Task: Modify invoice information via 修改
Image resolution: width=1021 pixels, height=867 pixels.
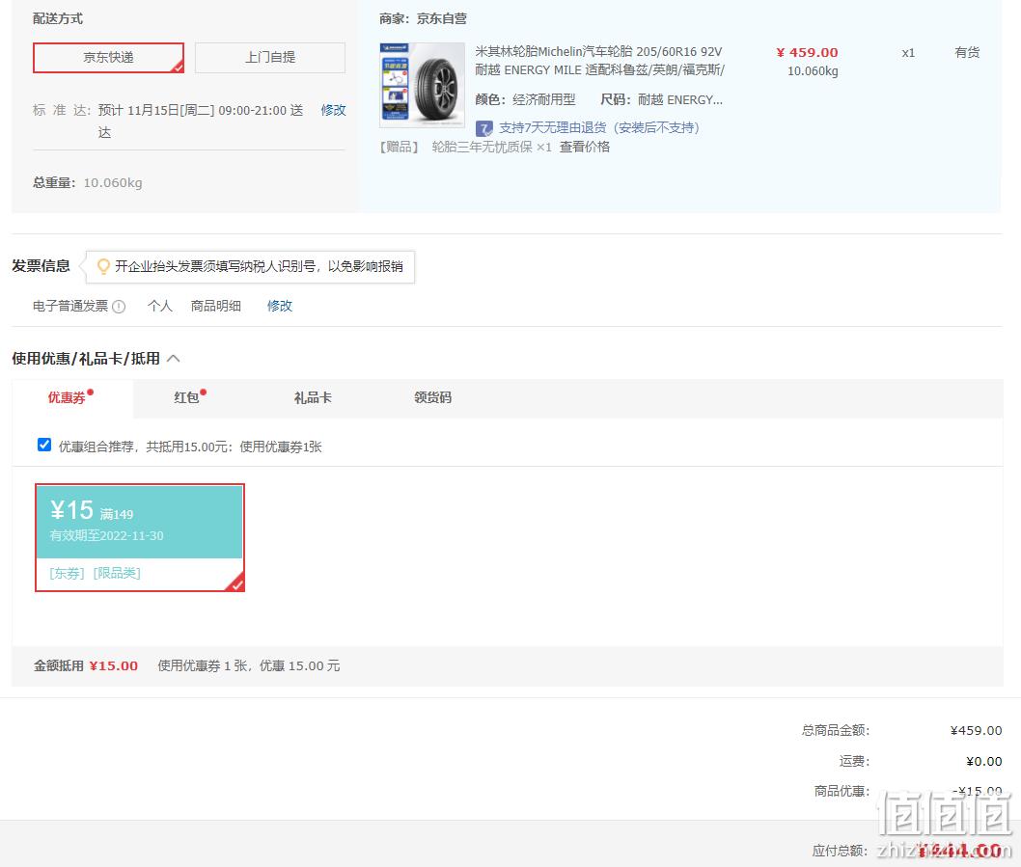Action: pos(280,306)
